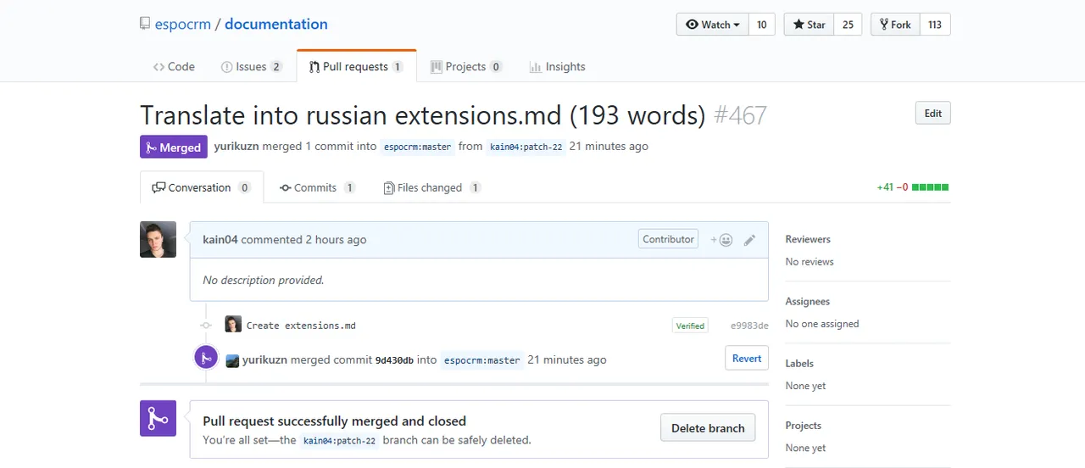
Task: Click the small commit author avatar
Action: 233,324
